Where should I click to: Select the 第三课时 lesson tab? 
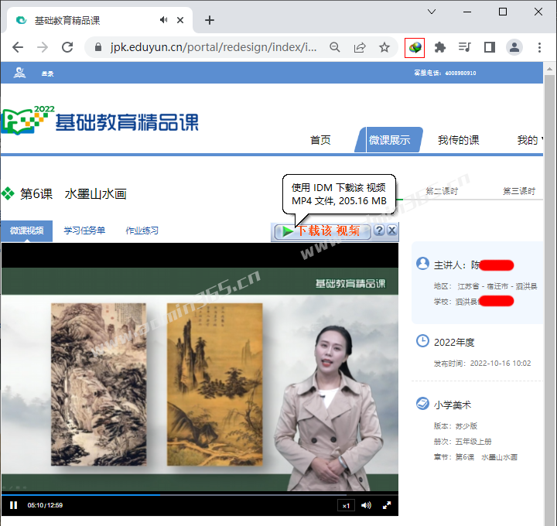[x=519, y=191]
